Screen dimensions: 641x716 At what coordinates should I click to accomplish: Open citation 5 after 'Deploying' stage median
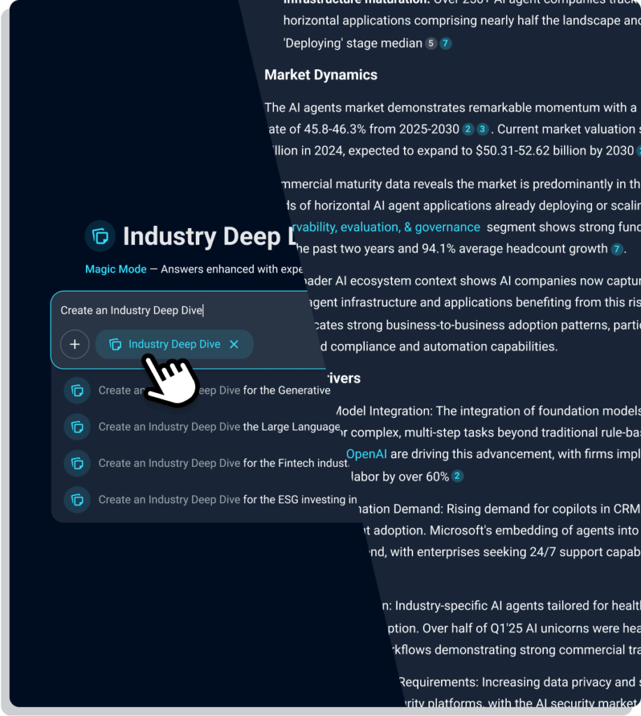pos(431,43)
